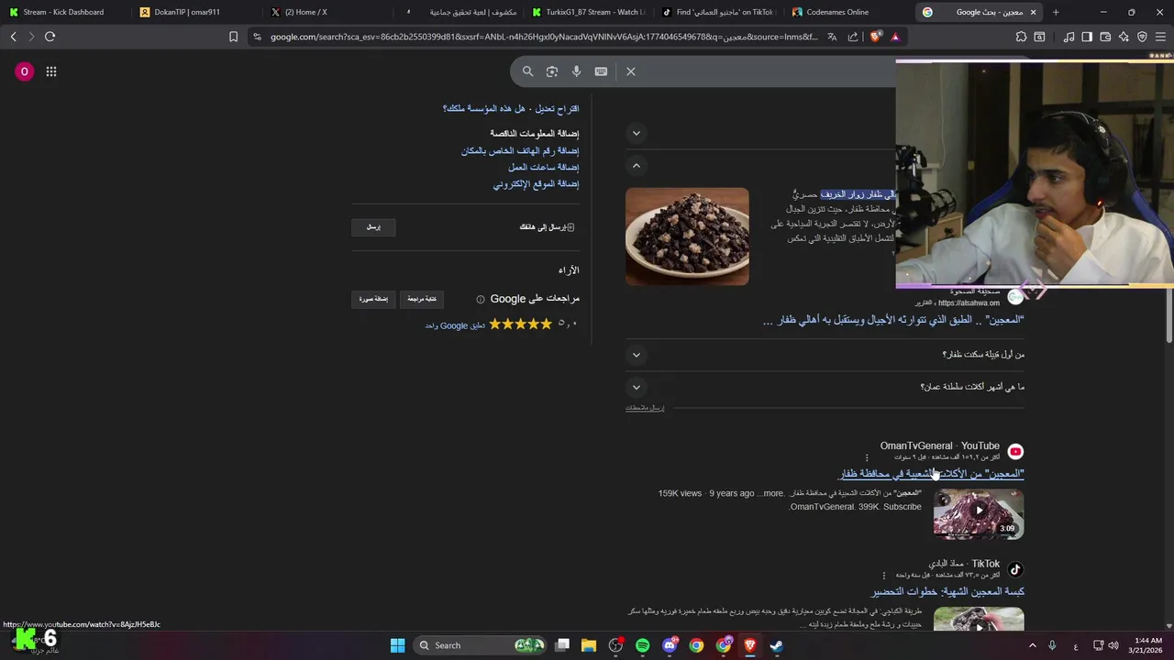Screen dimensions: 1174x660
Task: Open the browser main hamburger menu
Action: (x=1160, y=37)
